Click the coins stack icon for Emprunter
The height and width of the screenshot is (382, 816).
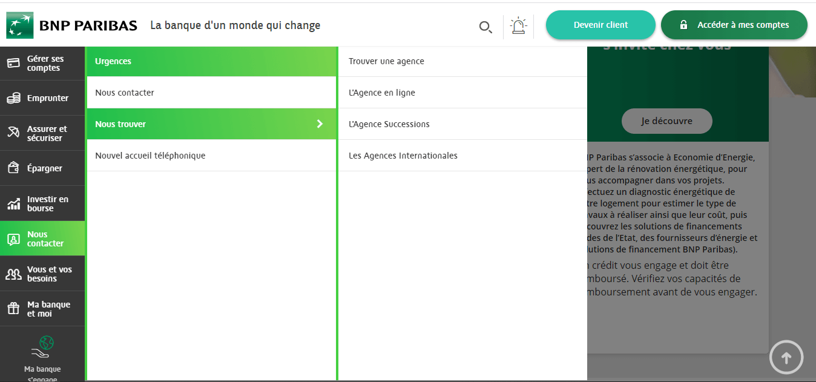click(13, 98)
